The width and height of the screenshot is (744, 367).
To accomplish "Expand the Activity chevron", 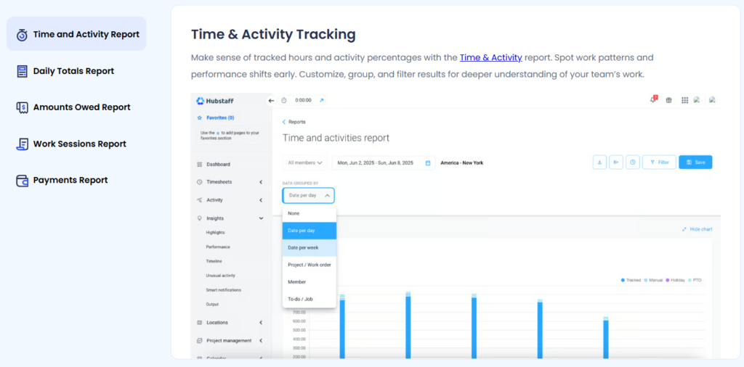I will pos(261,200).
